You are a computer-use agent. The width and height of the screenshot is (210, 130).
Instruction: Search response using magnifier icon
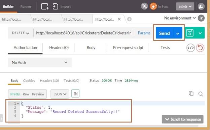(201, 94)
